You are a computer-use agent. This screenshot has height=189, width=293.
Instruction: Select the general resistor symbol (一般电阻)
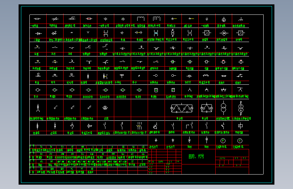click(37, 19)
